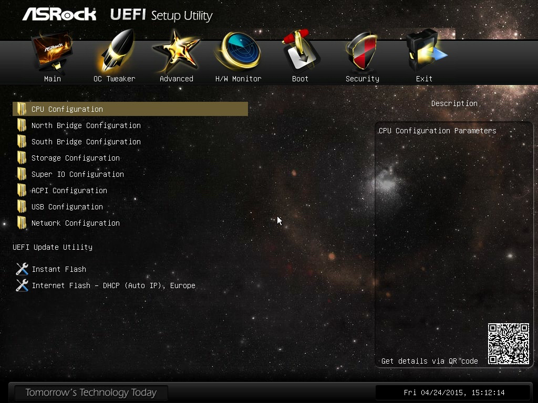This screenshot has height=403, width=538.
Task: Launch Internet Flash DHCP Europe
Action: pos(113,285)
